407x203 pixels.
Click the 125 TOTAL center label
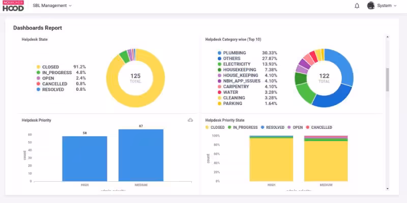[x=135, y=78]
